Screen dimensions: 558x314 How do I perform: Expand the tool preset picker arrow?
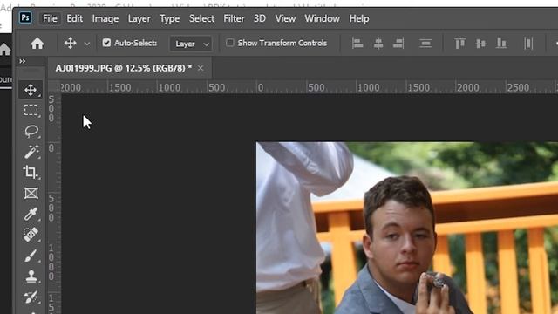pyautogui.click(x=87, y=44)
